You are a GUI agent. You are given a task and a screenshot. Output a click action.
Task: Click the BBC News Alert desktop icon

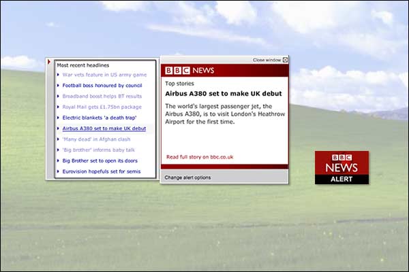[342, 167]
